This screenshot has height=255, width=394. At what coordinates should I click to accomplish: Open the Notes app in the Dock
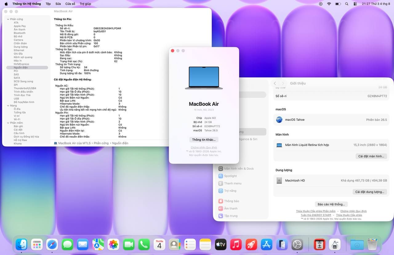tap(205, 245)
